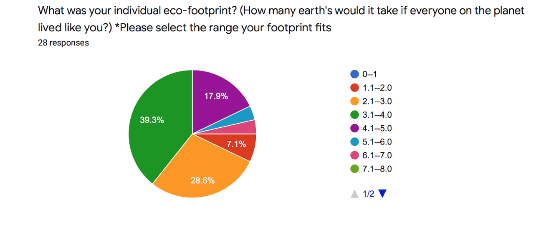Click the purple 4.1--5.0 legend dot

[355, 129]
